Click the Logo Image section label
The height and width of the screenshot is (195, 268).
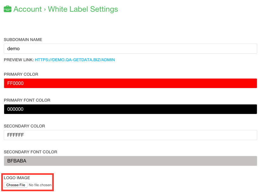(x=17, y=178)
